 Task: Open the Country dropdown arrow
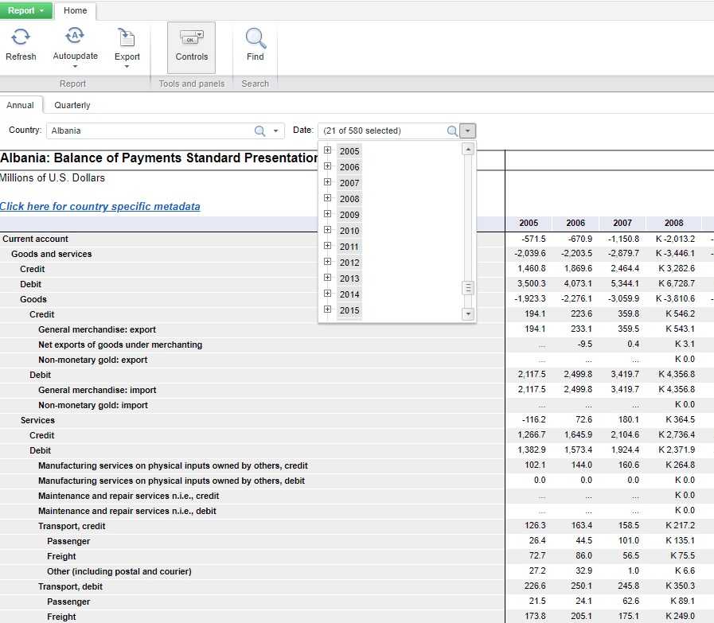pyautogui.click(x=275, y=131)
